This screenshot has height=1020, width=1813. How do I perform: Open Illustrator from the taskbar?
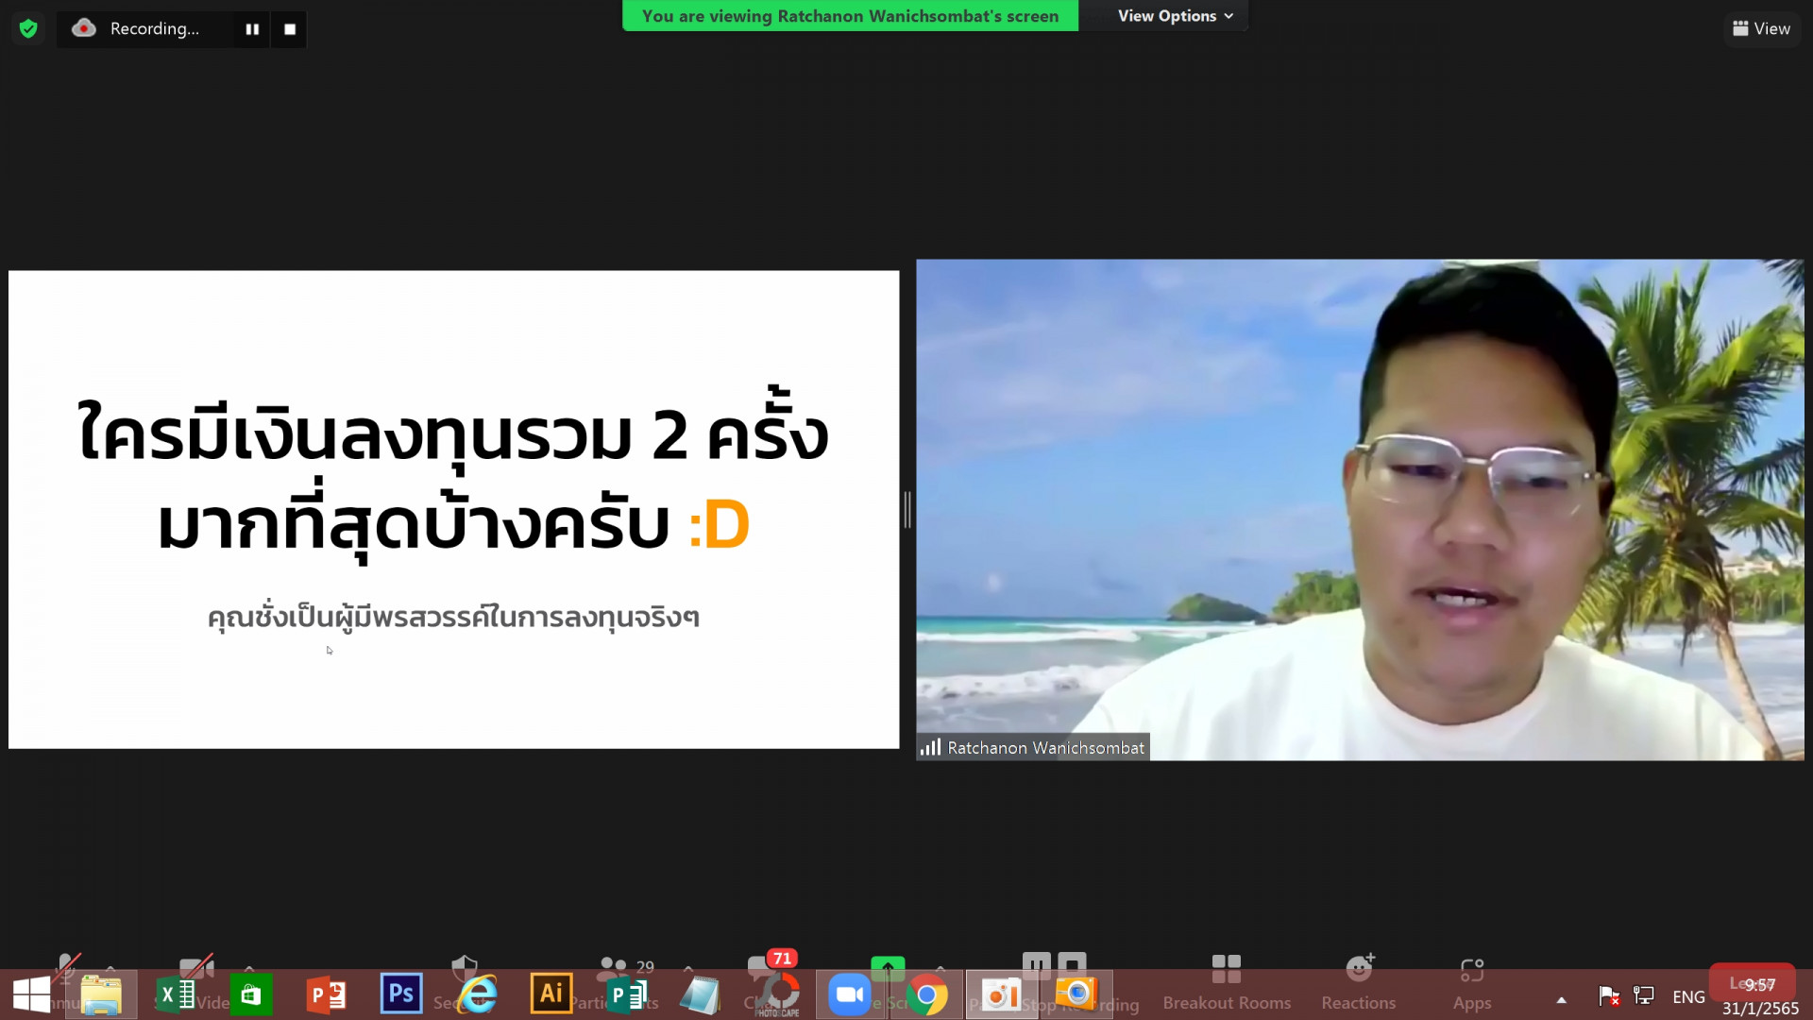[x=551, y=994]
